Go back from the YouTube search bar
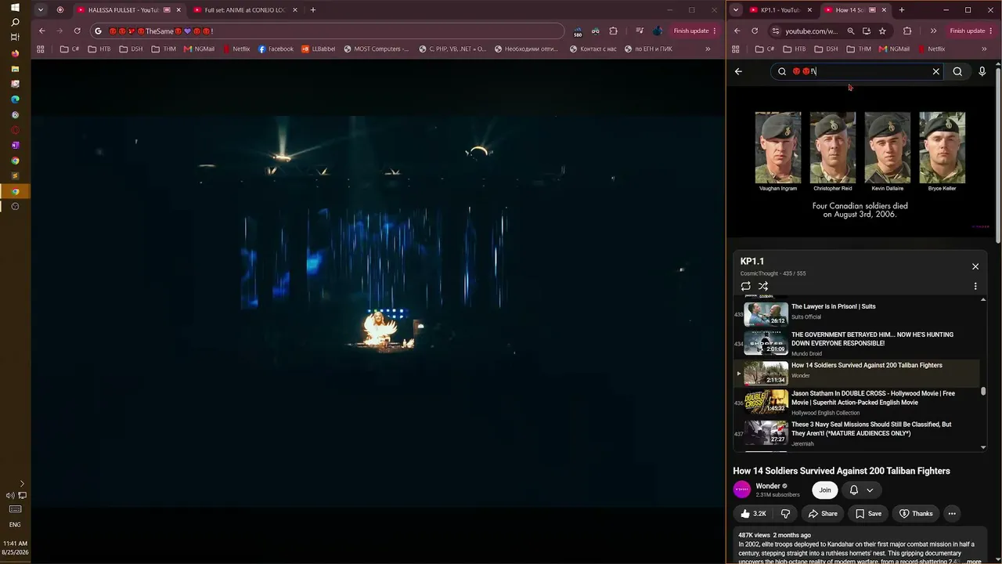Image resolution: width=1002 pixels, height=564 pixels. tap(738, 71)
